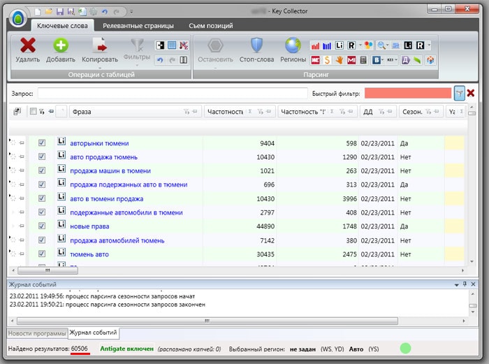Click the red Быстрый фильтр input field
This screenshot has width=489, height=364.
(x=408, y=93)
